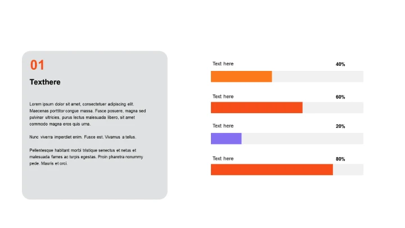Screen dimensions: 405x228
Task: Click the "Text here" label for 60% bar
Action: [x=223, y=97]
